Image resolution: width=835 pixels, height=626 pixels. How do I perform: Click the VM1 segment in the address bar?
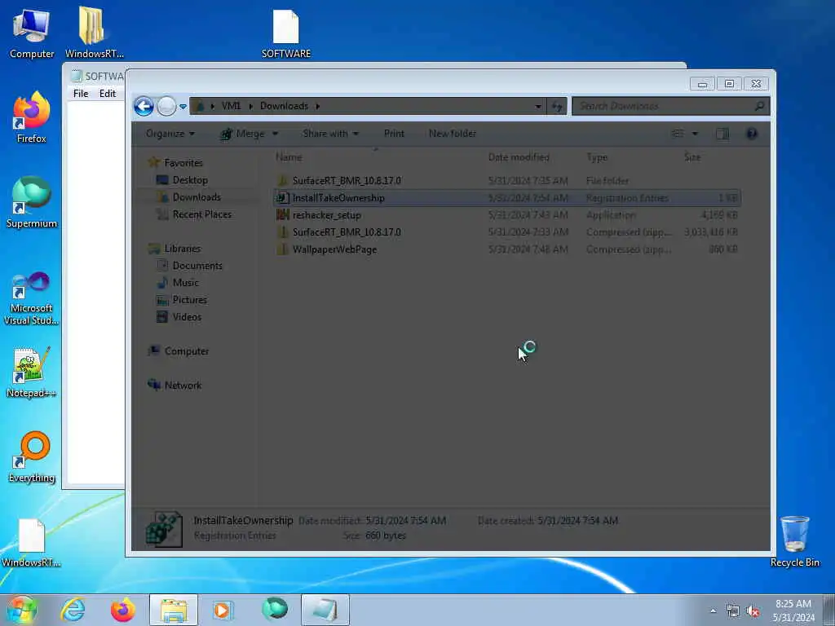coord(231,106)
